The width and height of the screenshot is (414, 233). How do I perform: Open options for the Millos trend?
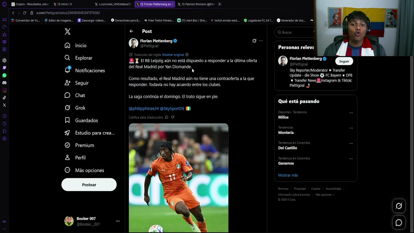coord(351,113)
